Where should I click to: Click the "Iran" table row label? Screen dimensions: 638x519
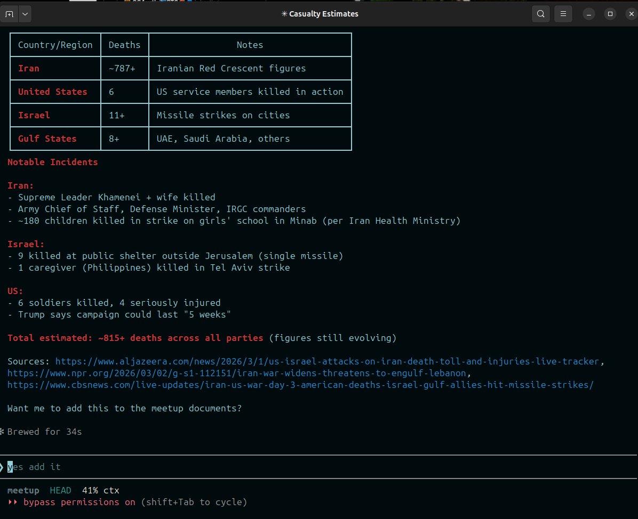coord(28,68)
